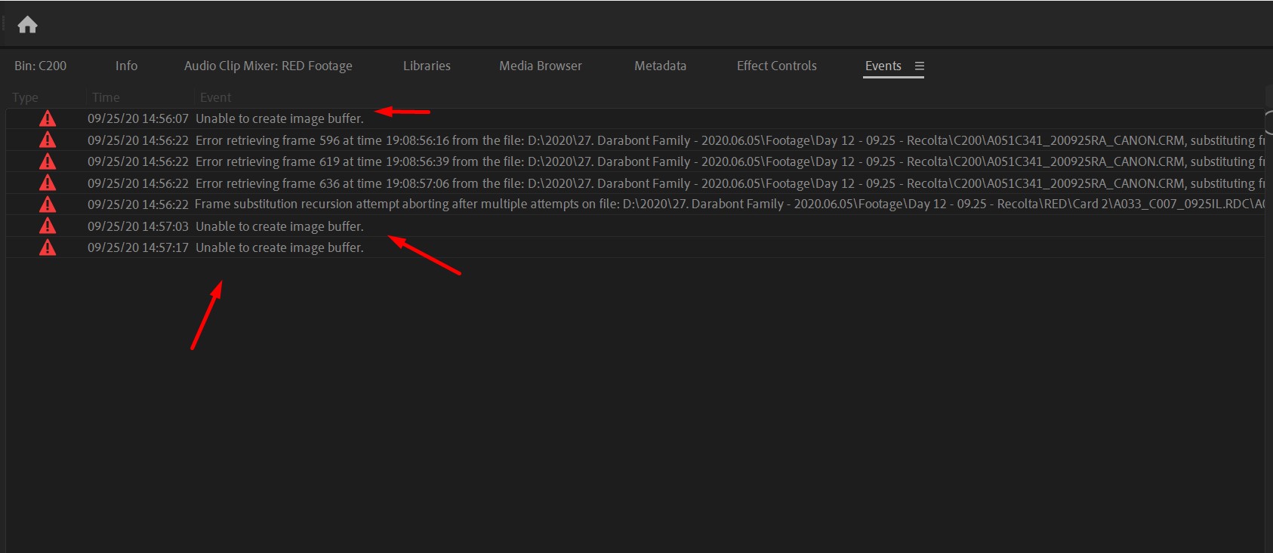Select timestamp 09/25/20 14:56:07

coord(138,118)
